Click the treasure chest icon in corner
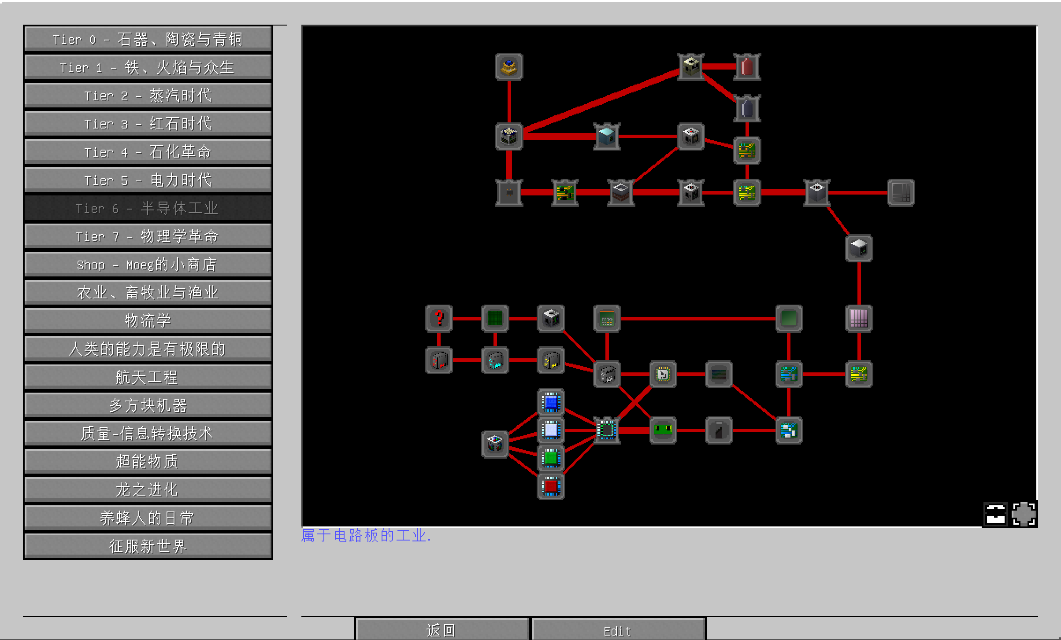This screenshot has width=1061, height=640. [996, 514]
